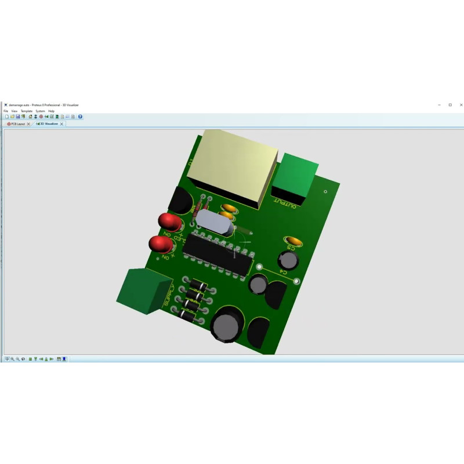Viewport: 464px width, 464px height.
Task: Click the New Project icon
Action: click(x=7, y=117)
